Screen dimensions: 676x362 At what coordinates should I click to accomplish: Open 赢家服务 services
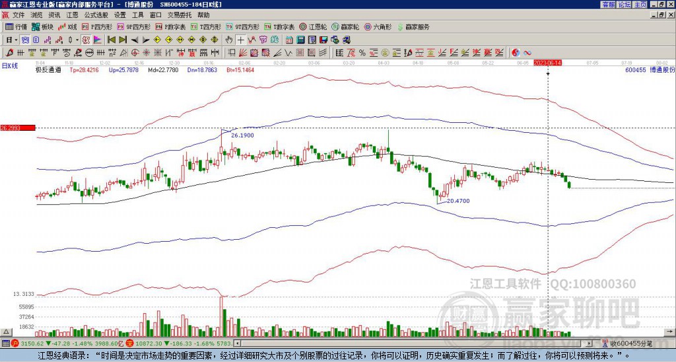413,26
